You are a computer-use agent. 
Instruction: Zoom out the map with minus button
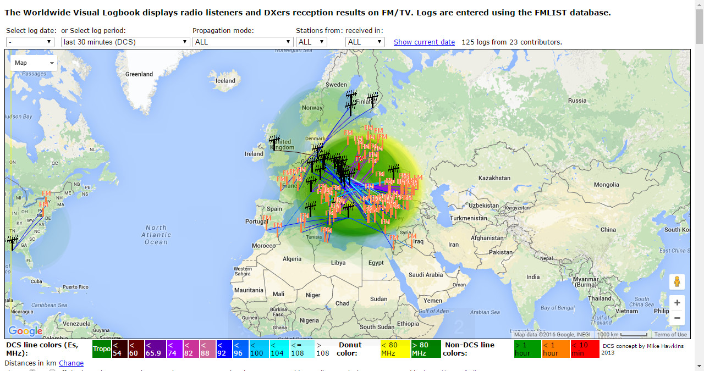coord(677,318)
